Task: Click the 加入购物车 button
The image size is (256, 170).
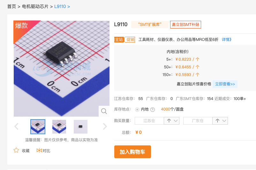Action: (132, 152)
